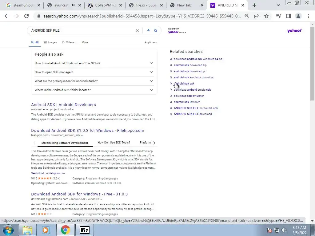
Task: Open the media control icon in toolbar
Action: 278,16
